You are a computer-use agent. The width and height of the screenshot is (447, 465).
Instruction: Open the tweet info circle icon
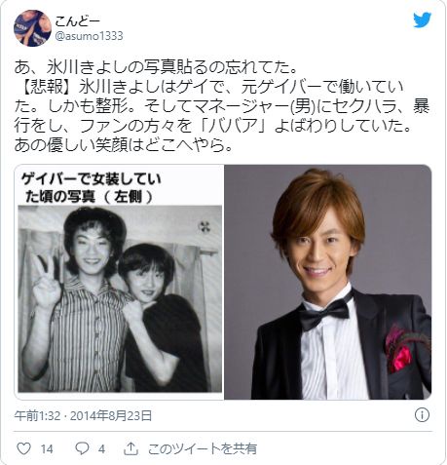pos(422,415)
